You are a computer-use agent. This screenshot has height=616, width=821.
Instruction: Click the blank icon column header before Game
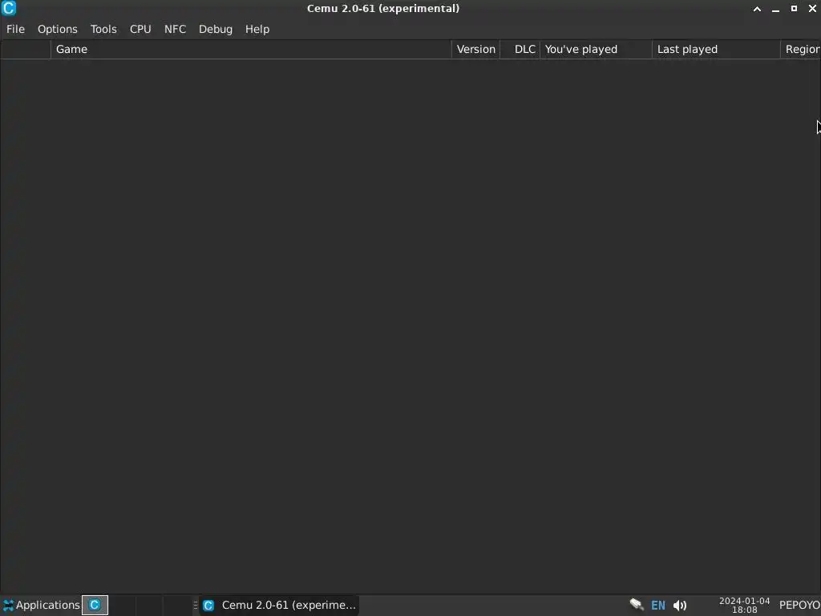point(25,49)
